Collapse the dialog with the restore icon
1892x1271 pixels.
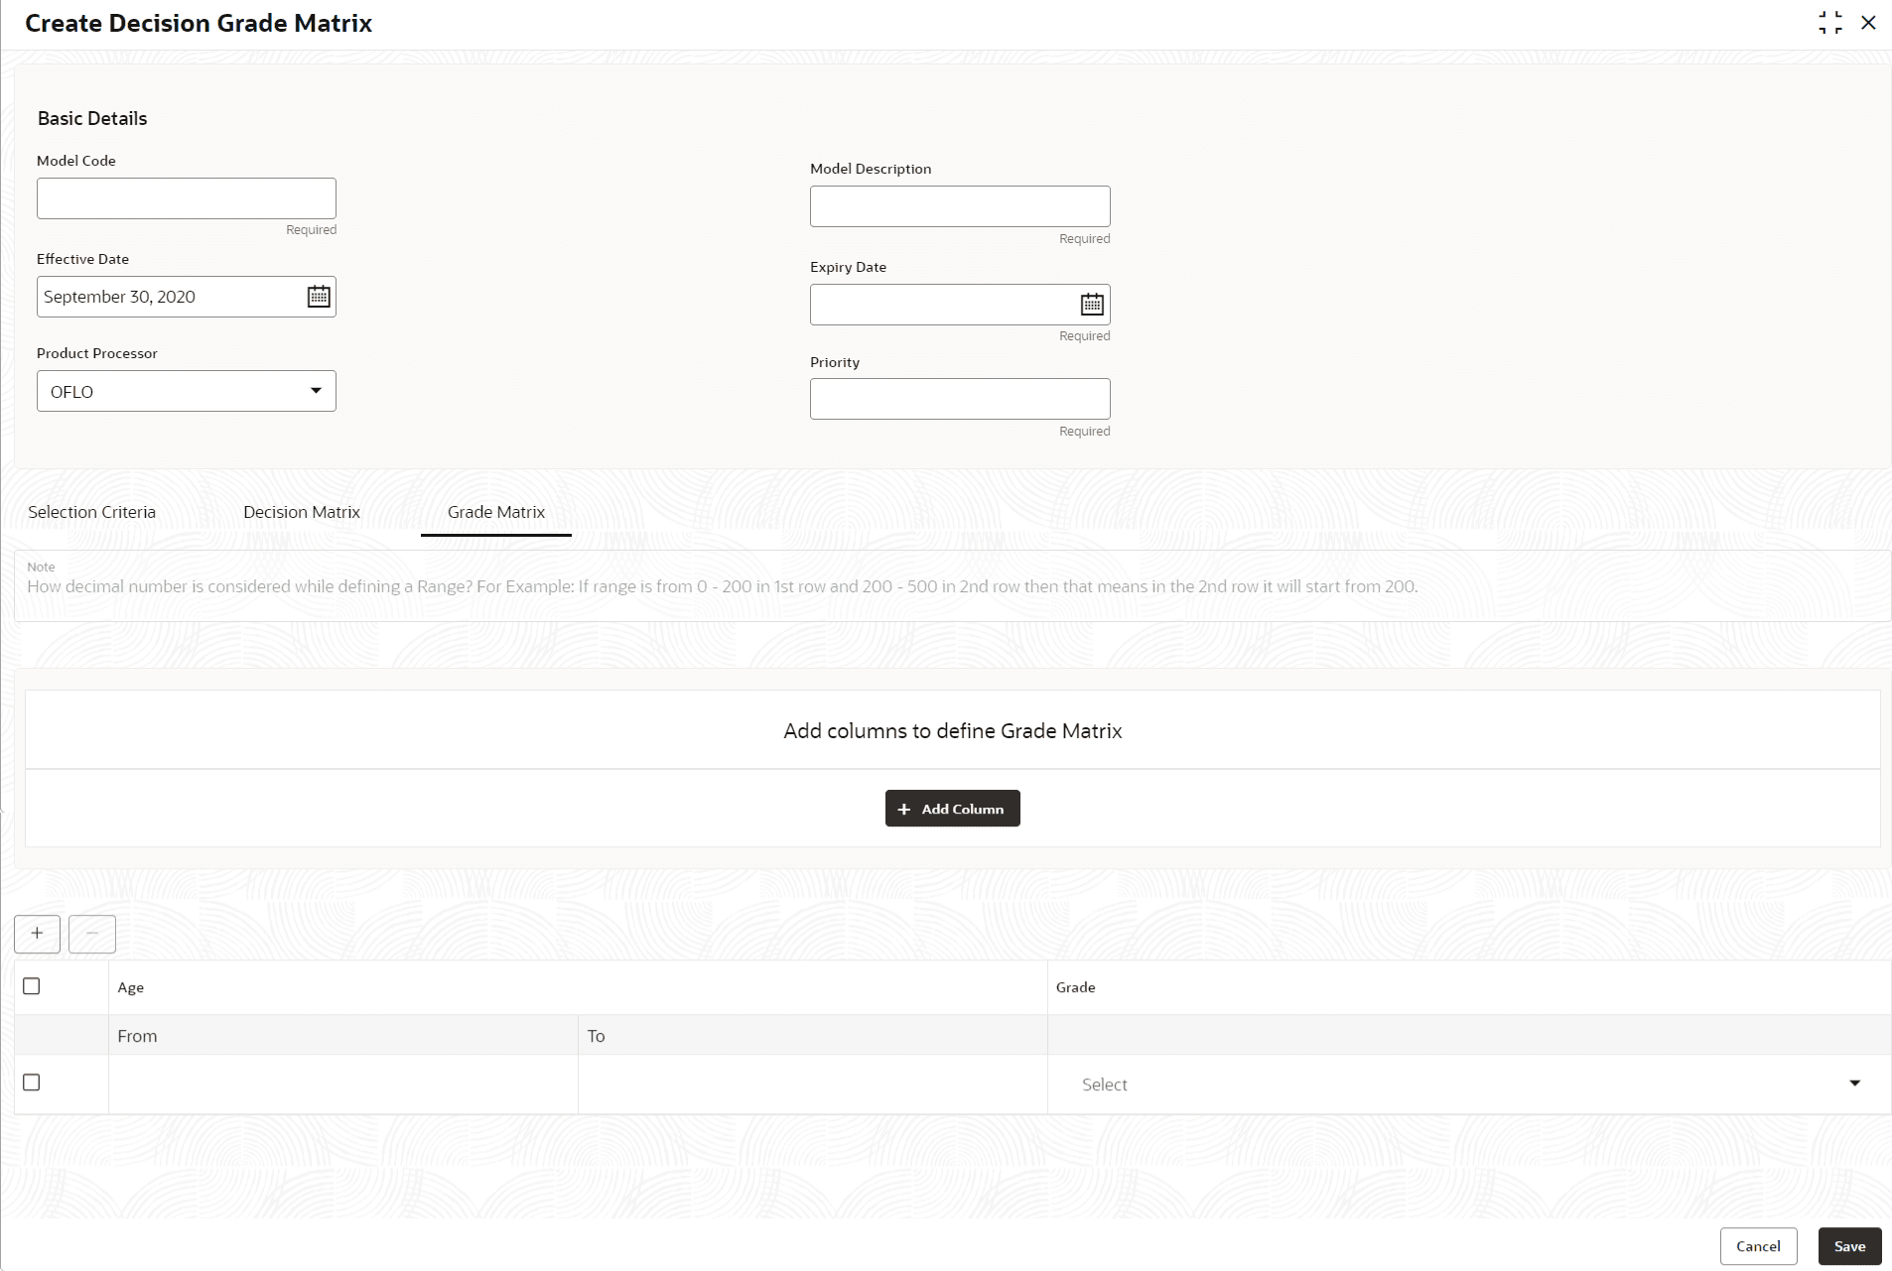pyautogui.click(x=1829, y=23)
